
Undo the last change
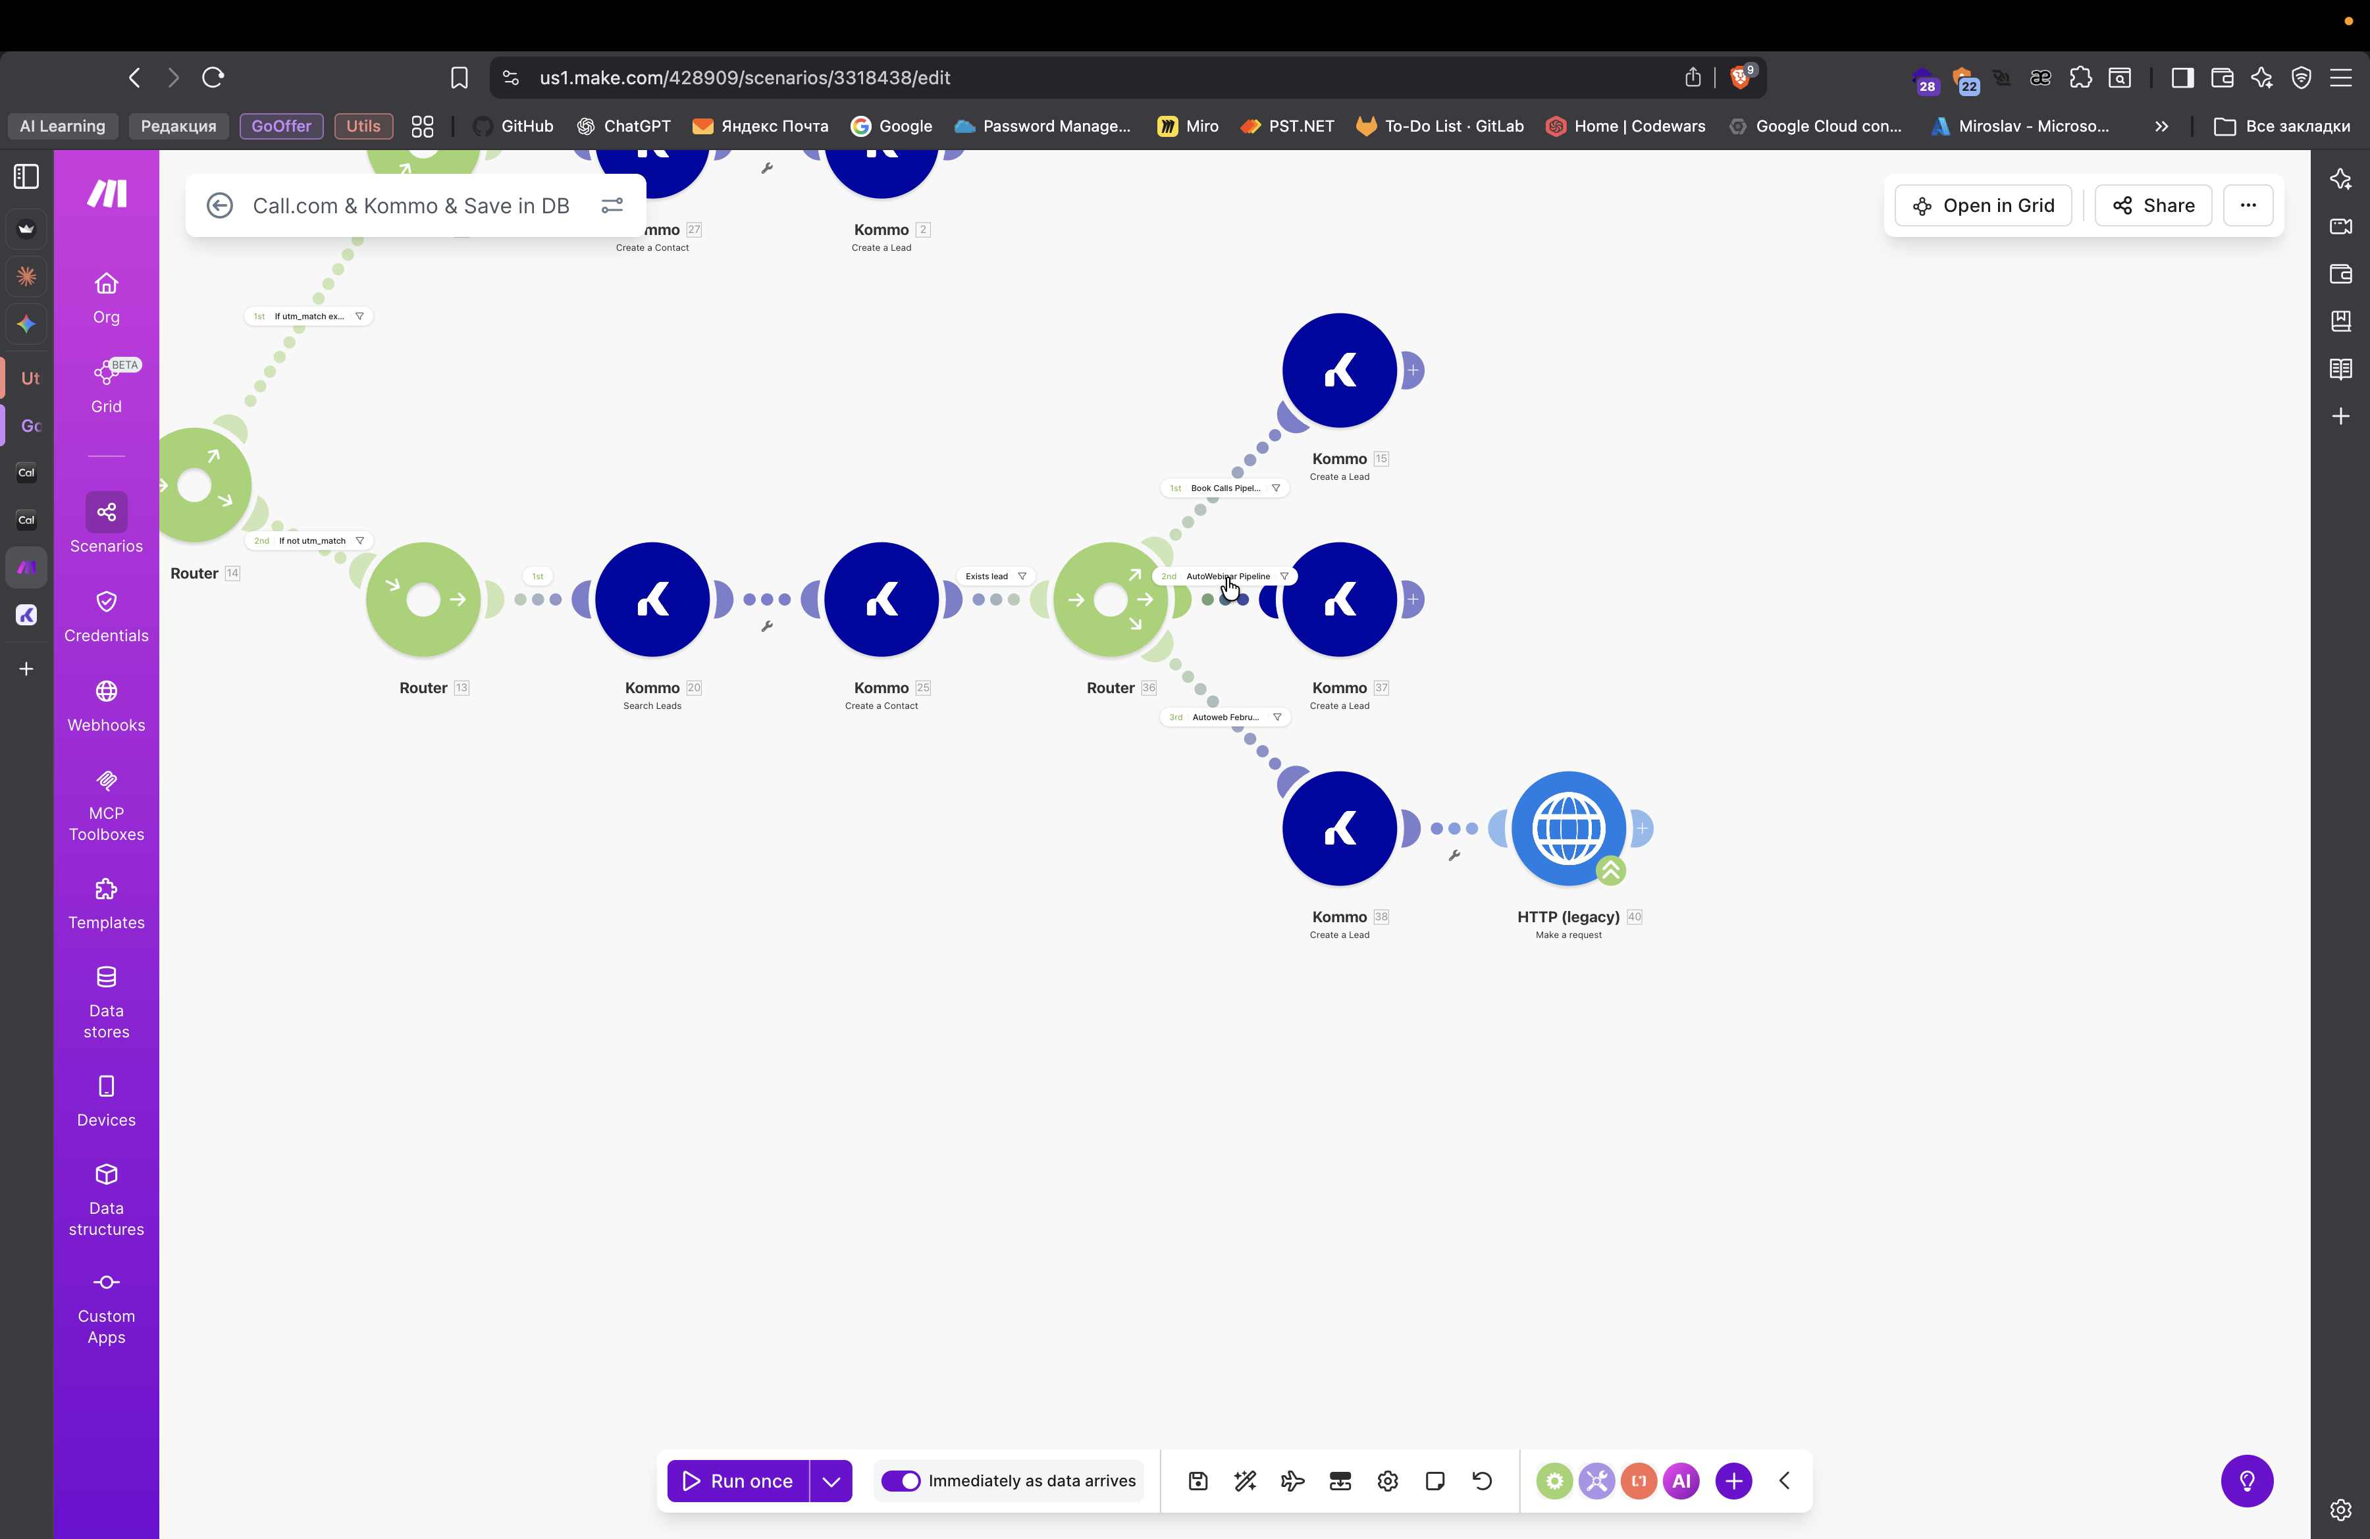click(x=1482, y=1480)
